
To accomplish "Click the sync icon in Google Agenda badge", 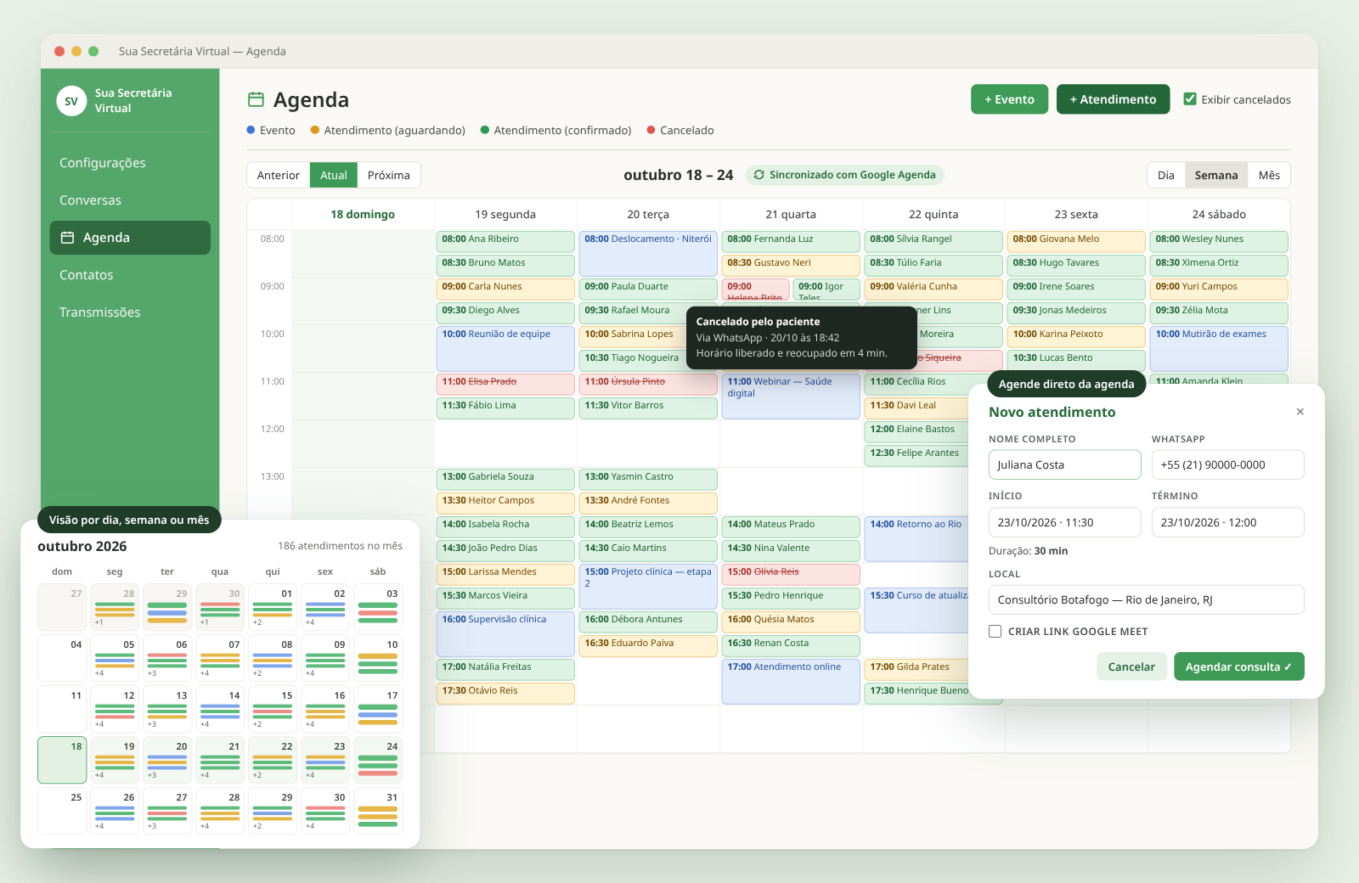I will point(758,175).
